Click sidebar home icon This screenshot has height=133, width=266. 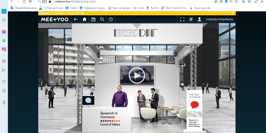click(x=4, y=11)
